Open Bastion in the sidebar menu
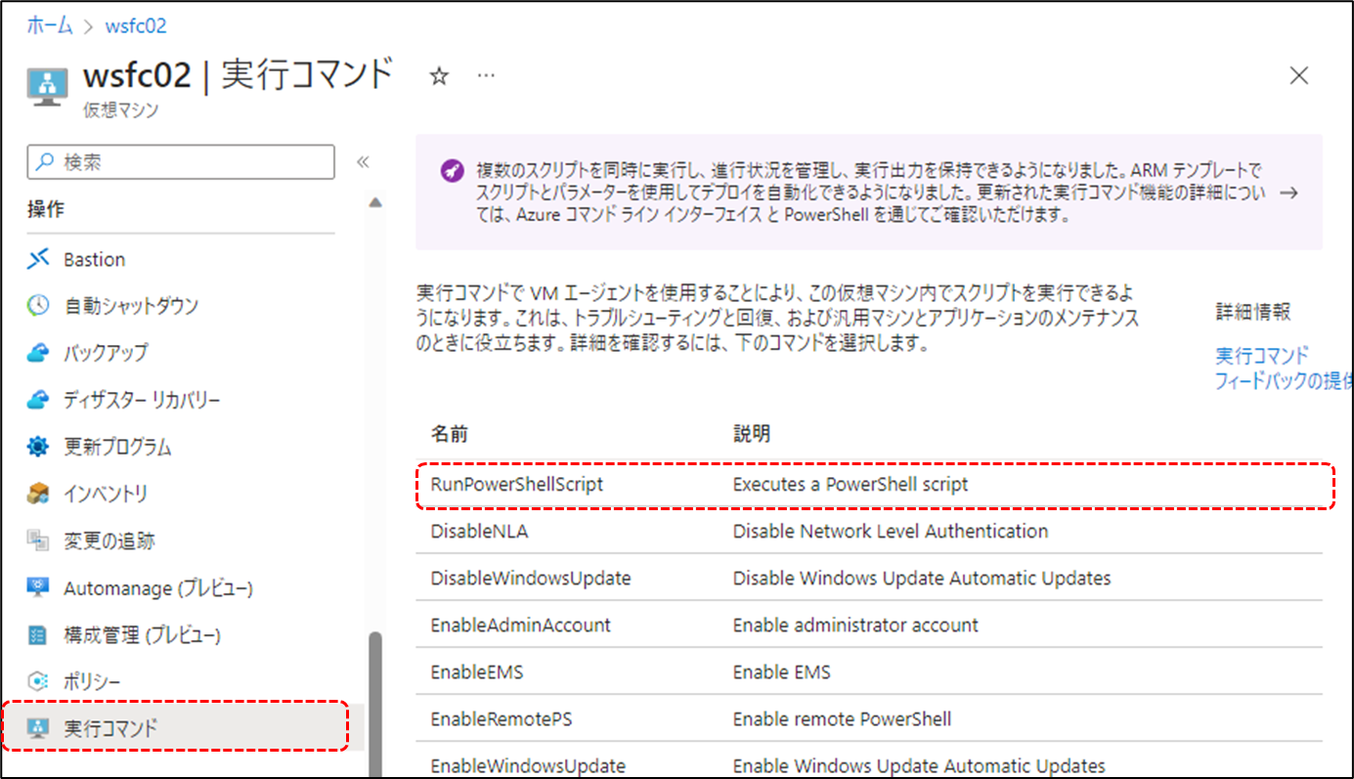 coord(95,259)
